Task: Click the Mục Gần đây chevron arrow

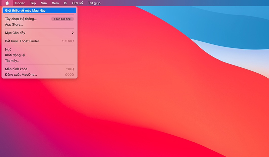Action: click(x=73, y=33)
